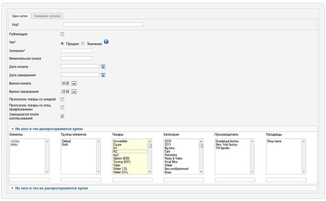Image resolution: width=326 pixels, height=201 pixels.
Task: Select the Значение radio button
Action: click(83, 43)
